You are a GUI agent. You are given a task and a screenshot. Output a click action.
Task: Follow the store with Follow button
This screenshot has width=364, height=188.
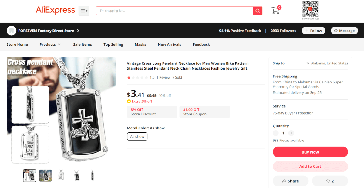pyautogui.click(x=313, y=31)
